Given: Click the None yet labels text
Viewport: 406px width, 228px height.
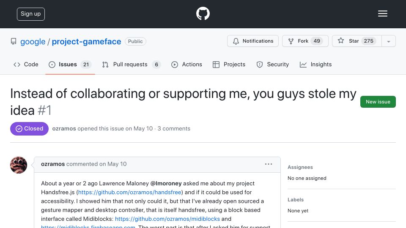Looking at the screenshot, I should point(298,211).
